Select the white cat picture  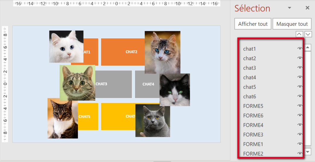tap(66, 46)
